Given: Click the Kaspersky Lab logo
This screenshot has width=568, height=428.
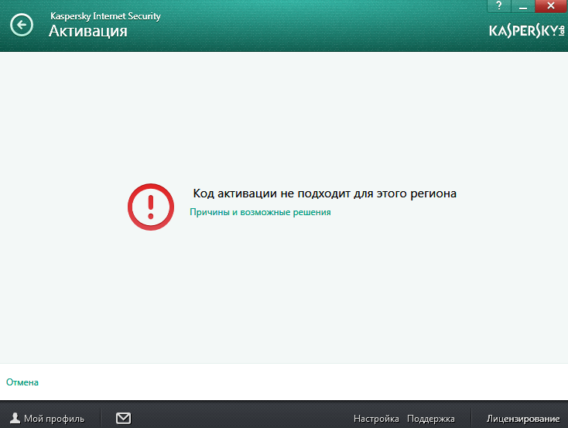Looking at the screenshot, I should pos(527,31).
